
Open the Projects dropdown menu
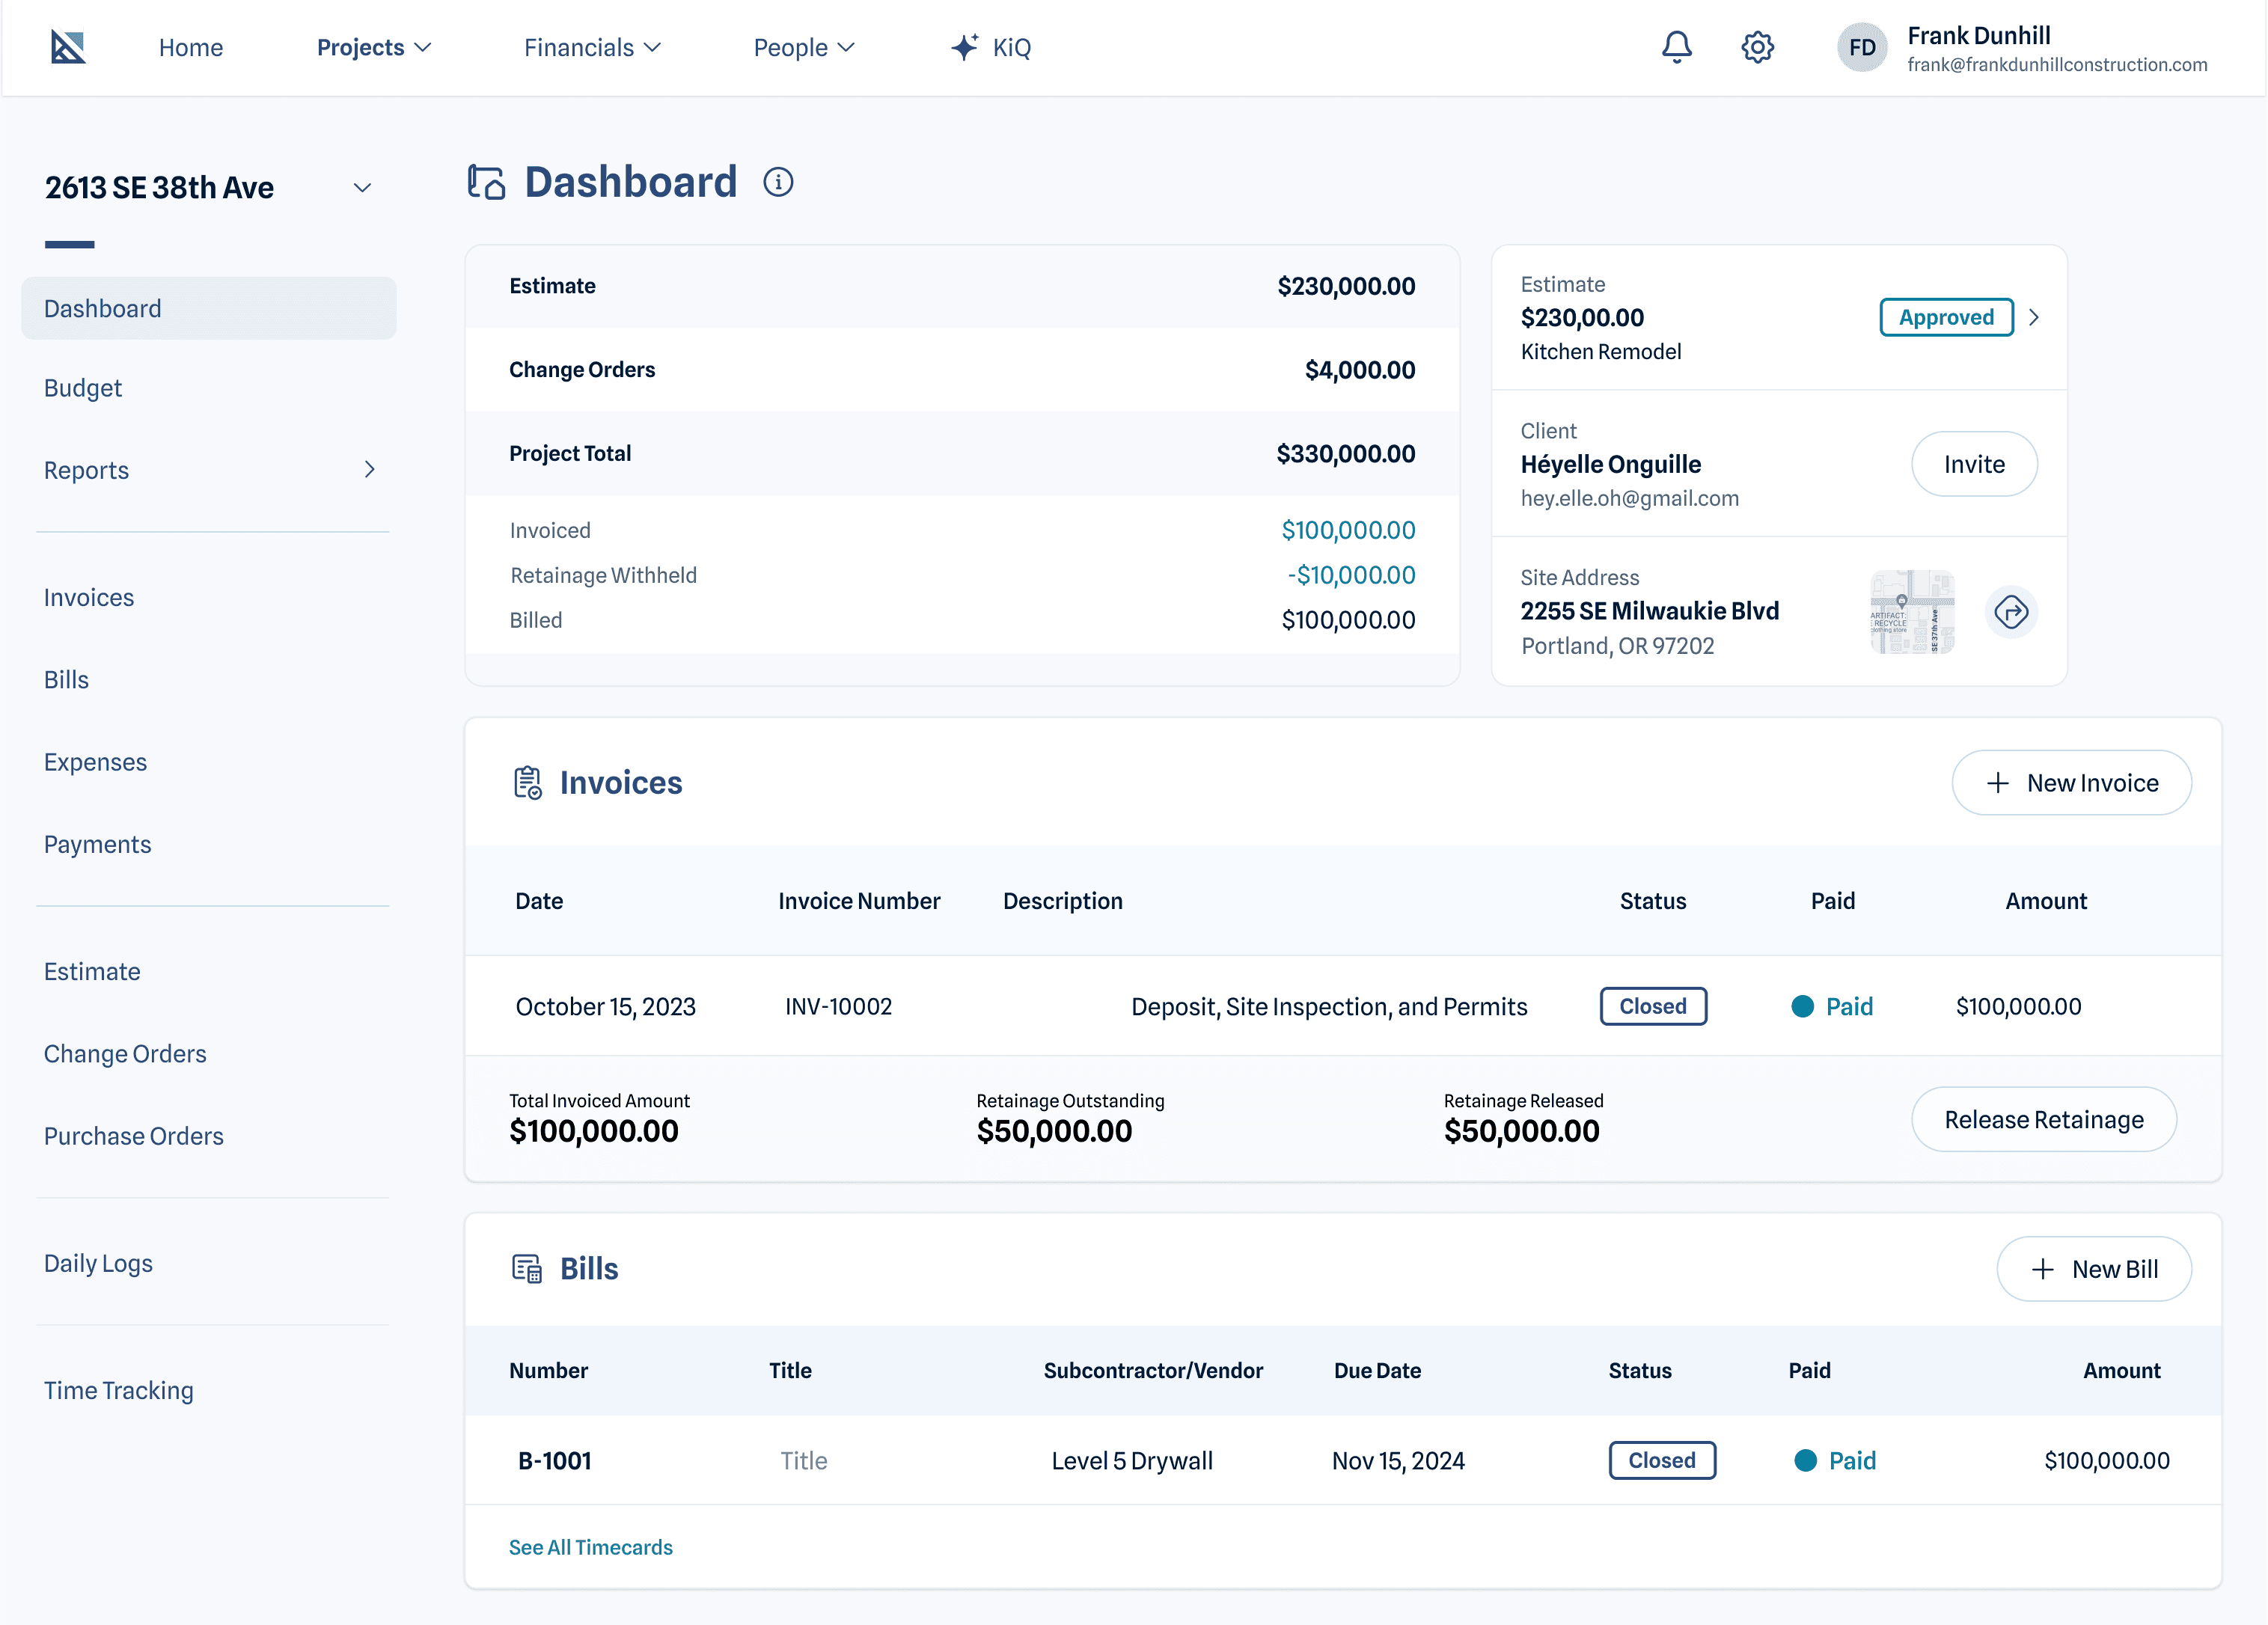tap(374, 47)
